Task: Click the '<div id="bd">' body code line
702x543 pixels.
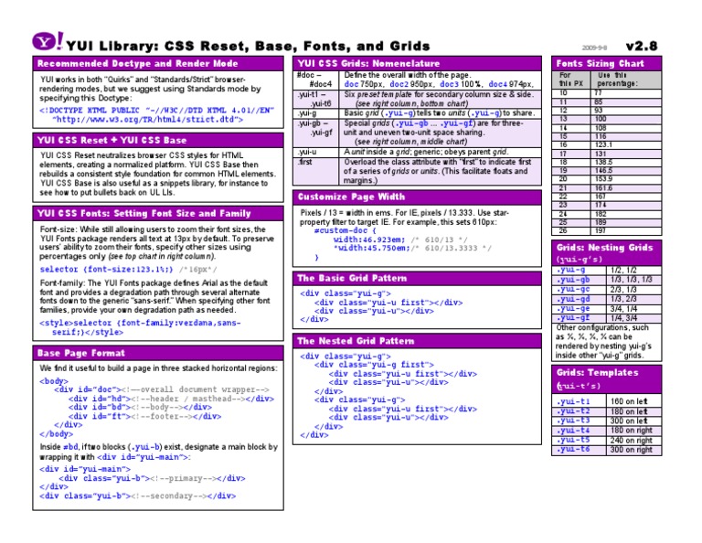Action: 140,407
